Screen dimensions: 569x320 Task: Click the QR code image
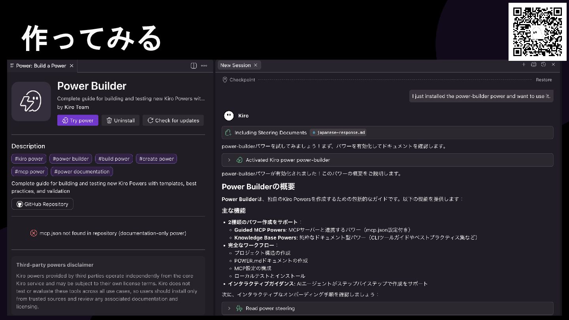tap(537, 32)
